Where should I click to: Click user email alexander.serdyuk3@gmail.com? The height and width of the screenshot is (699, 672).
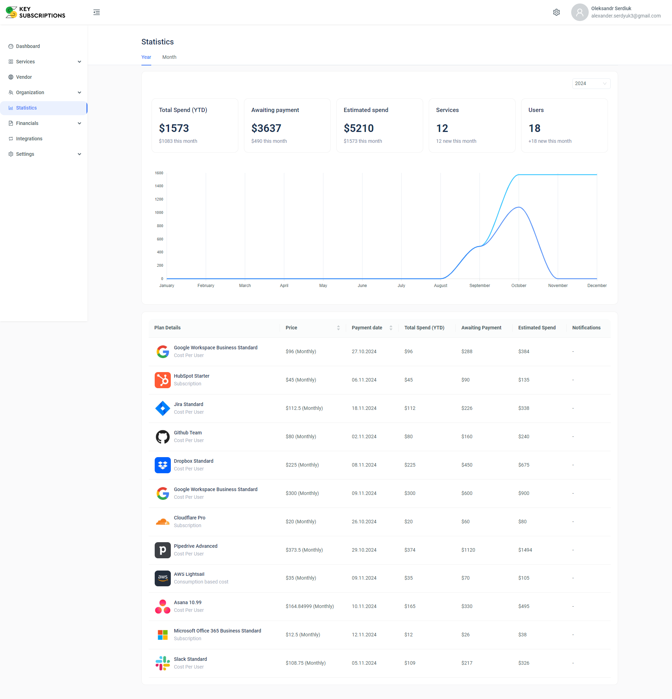pos(626,16)
